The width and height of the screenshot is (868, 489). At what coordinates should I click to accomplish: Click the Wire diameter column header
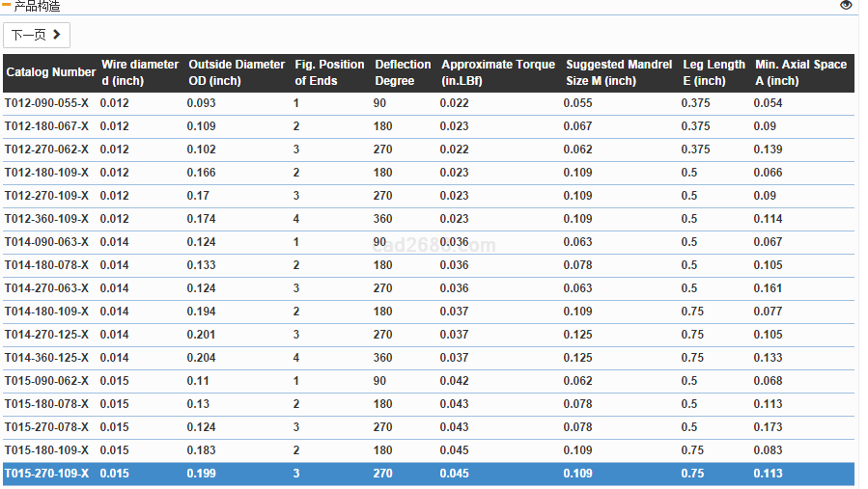[x=140, y=72]
